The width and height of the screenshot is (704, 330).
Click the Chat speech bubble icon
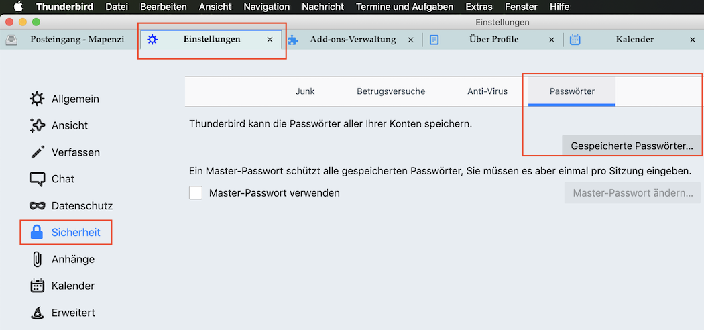coord(37,178)
